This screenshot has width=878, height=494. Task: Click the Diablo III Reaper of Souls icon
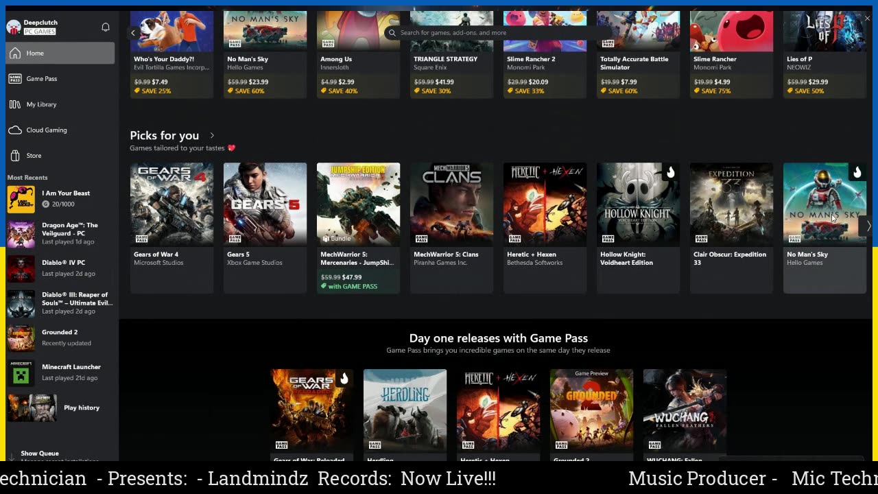[21, 303]
